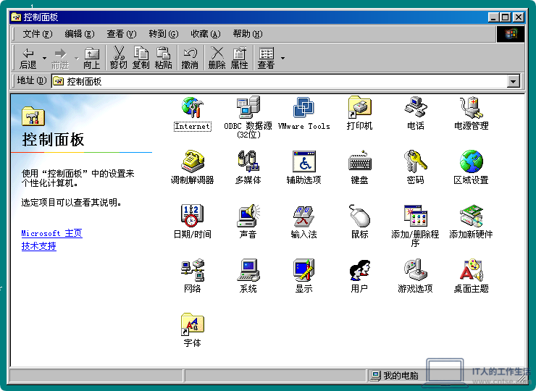Click the 属性 properties toolbar button
The height and width of the screenshot is (391, 536).
click(x=239, y=58)
